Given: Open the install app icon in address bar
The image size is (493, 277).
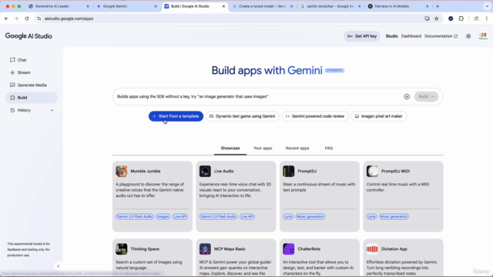Looking at the screenshot, I should [x=427, y=18].
